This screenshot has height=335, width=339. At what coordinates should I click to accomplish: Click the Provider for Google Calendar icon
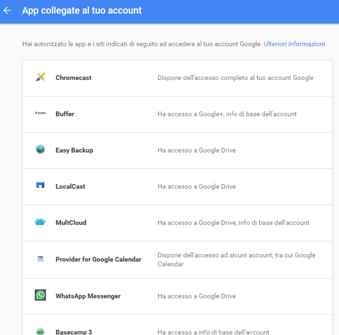(x=40, y=259)
